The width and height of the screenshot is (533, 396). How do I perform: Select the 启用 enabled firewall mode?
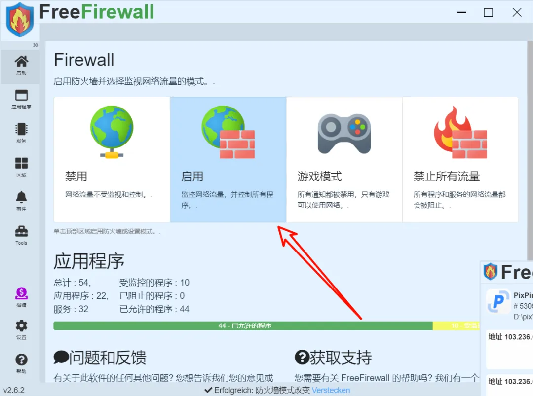point(228,160)
